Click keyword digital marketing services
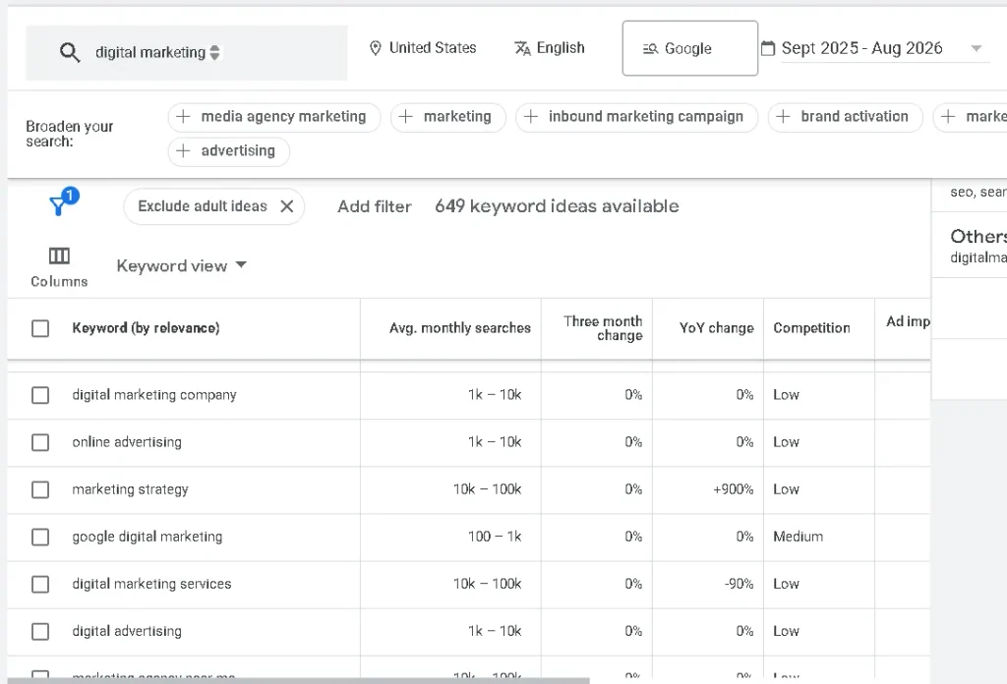The width and height of the screenshot is (1007, 684). pos(151,585)
